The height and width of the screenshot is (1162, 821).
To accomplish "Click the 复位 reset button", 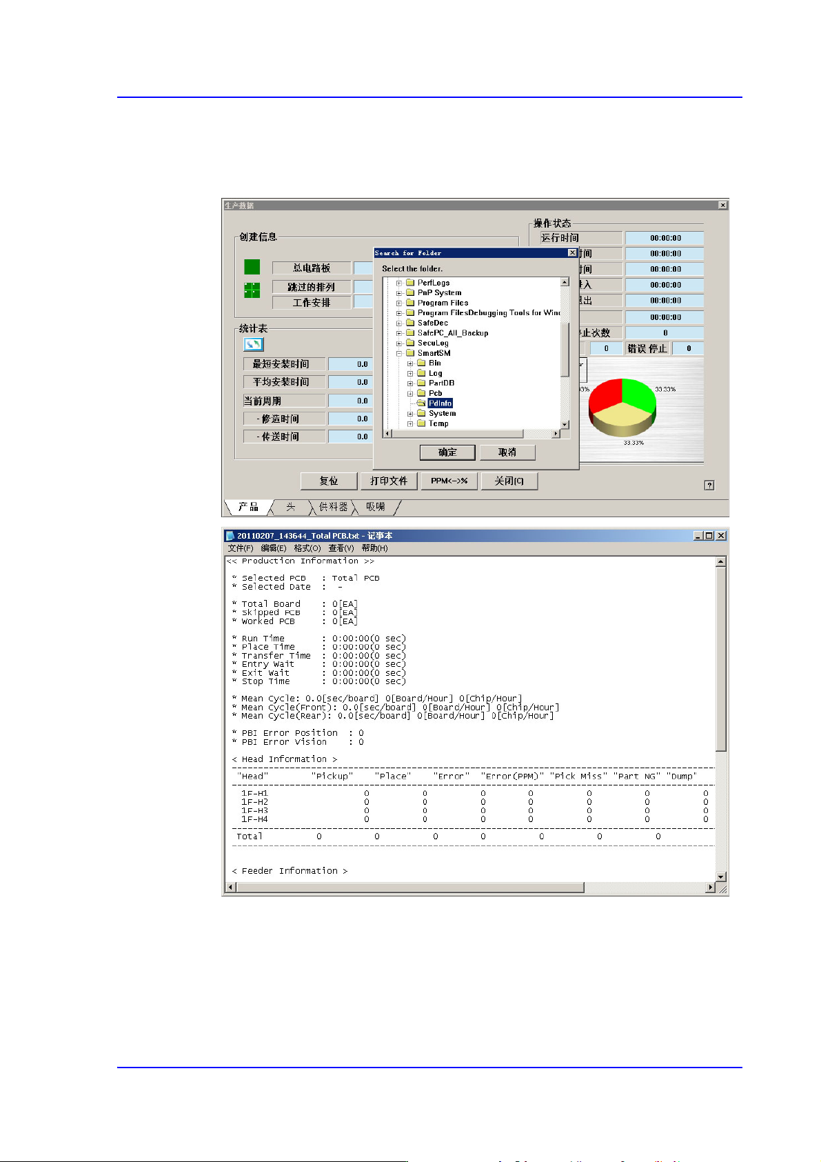I will 329,481.
